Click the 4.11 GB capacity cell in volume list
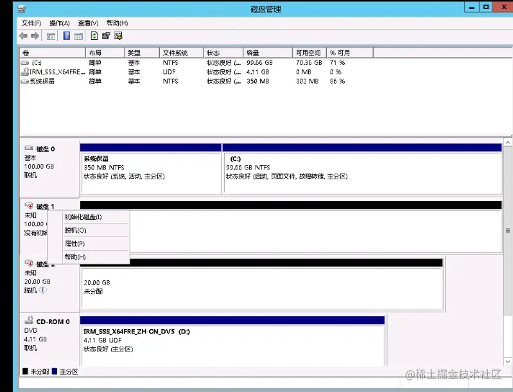The height and width of the screenshot is (392, 513). click(x=258, y=72)
